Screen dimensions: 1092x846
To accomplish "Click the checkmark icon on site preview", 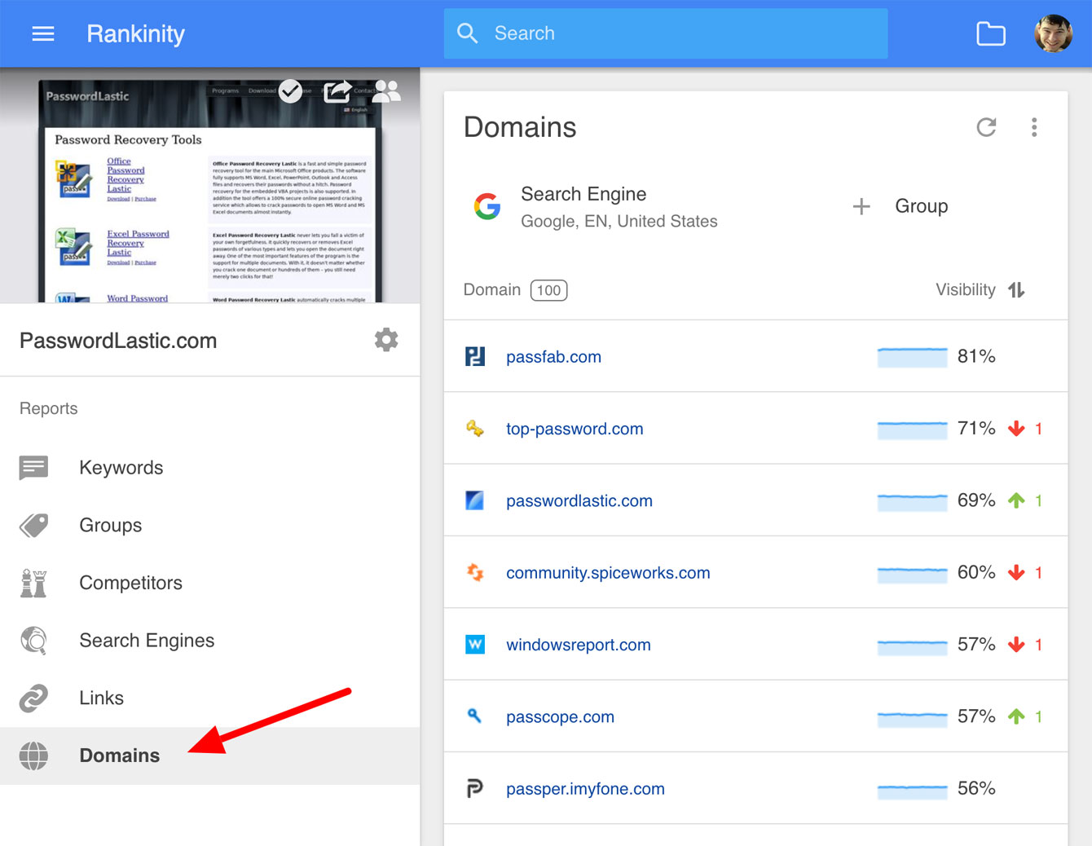I will [x=290, y=91].
